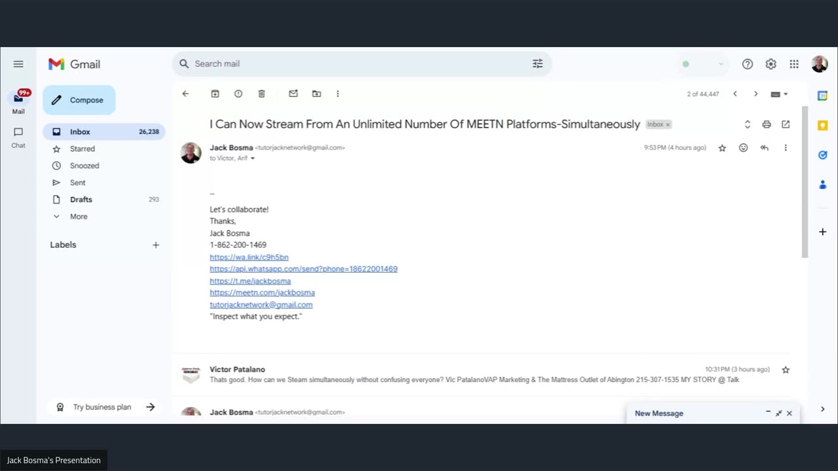Screen dimensions: 838x471
Task: Click Try business plan link
Action: [105, 407]
